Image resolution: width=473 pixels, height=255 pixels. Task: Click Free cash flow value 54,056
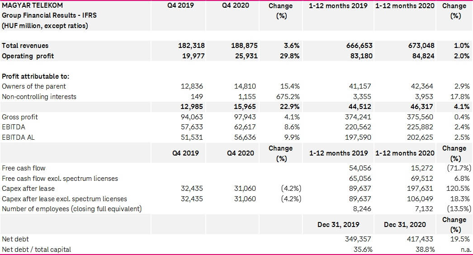[360, 168]
